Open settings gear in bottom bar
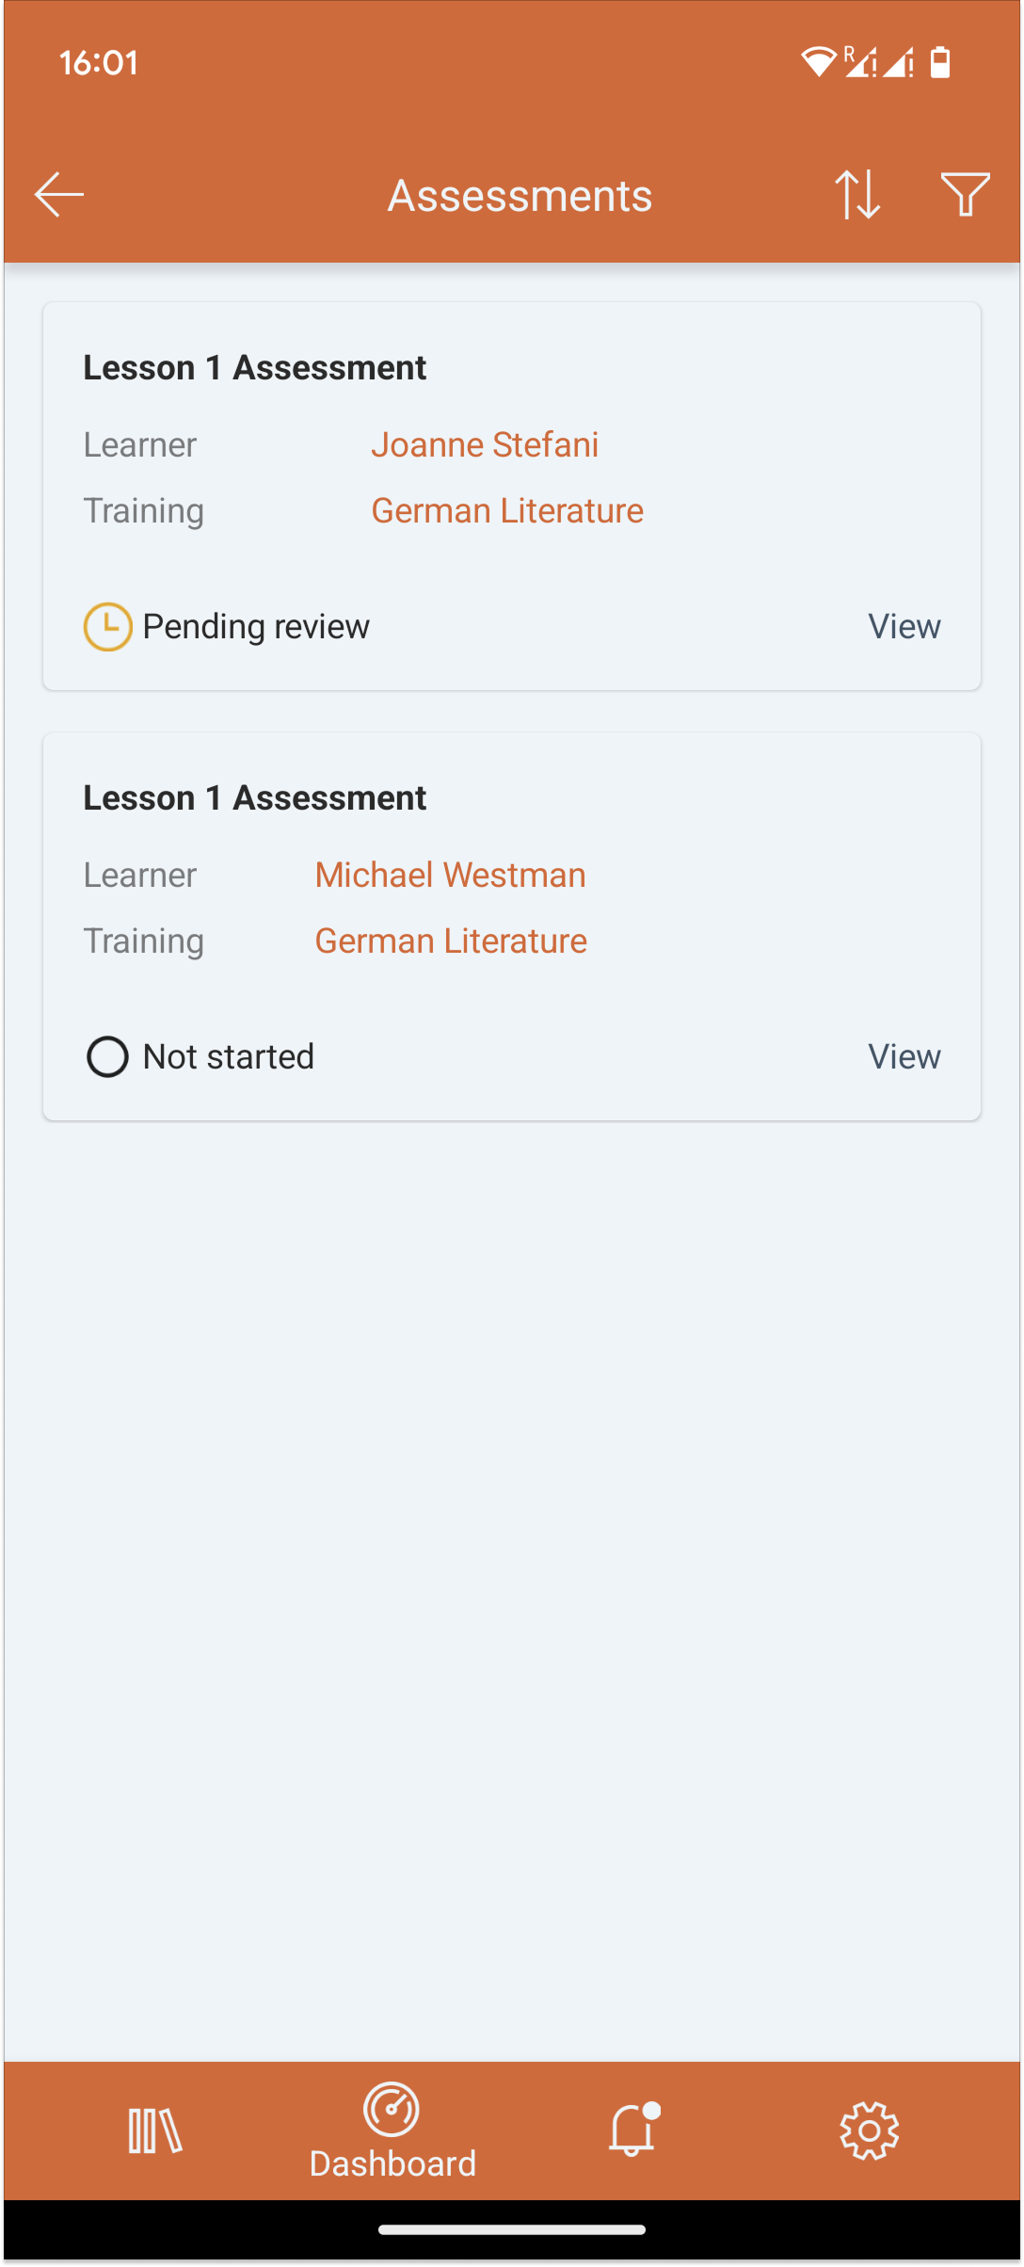This screenshot has height=2267, width=1024. coord(869,2130)
